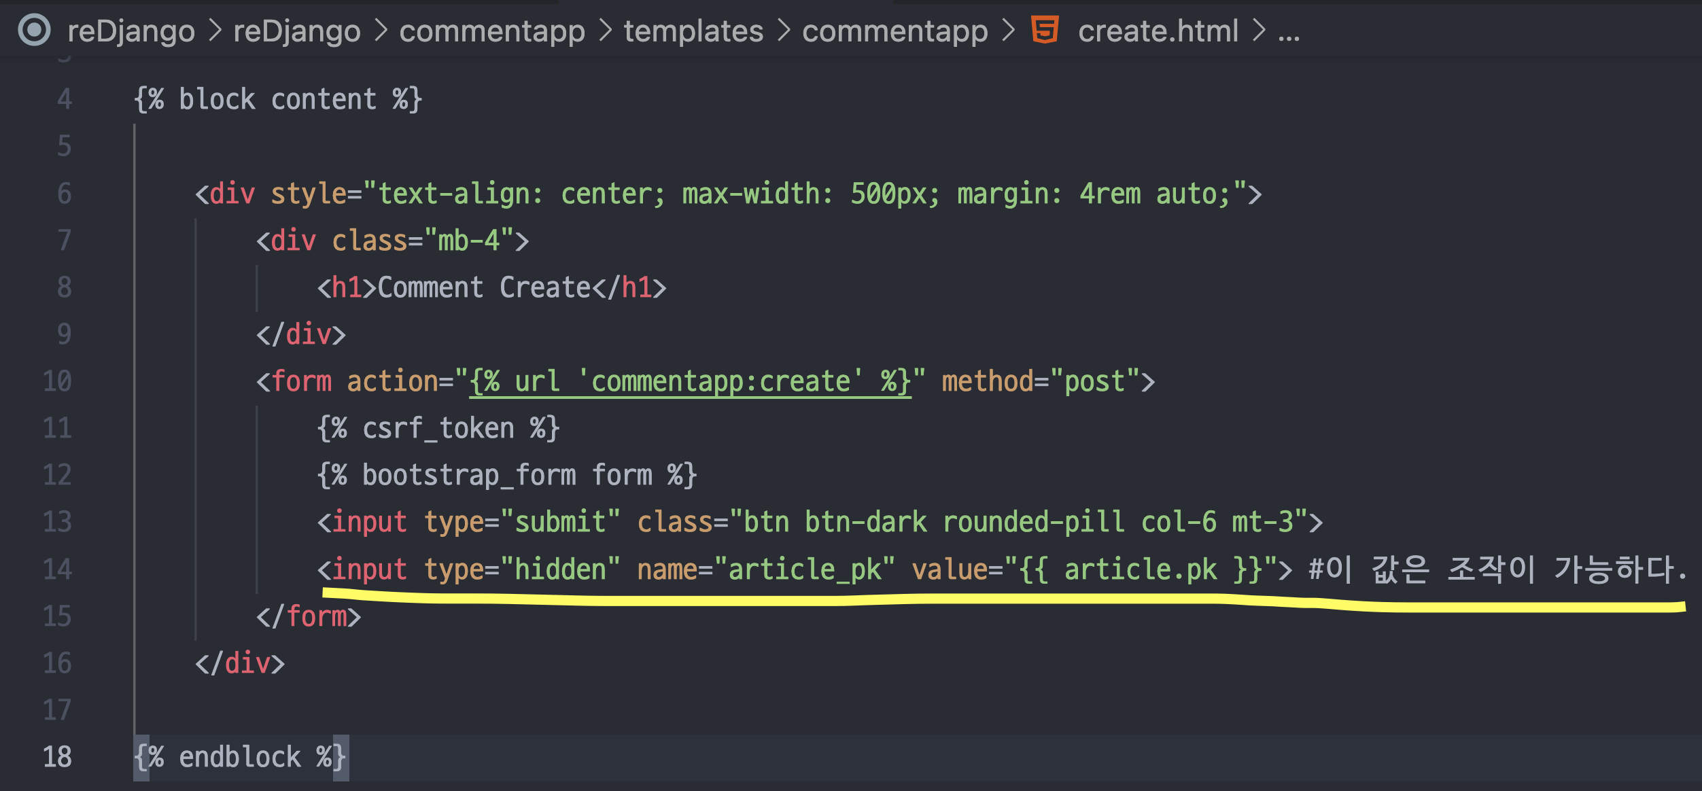Open the second reDjango breadcrumb segment

coord(297,31)
